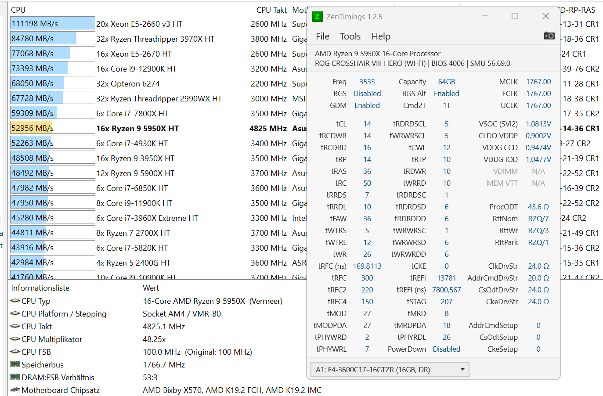The height and width of the screenshot is (396, 603).
Task: Click the ZenTimings green logo icon
Action: [317, 16]
